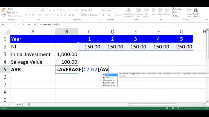Open the Percentage number format dropdown
Image resolution: width=209 pixels, height=117 pixels.
(x=120, y=10)
